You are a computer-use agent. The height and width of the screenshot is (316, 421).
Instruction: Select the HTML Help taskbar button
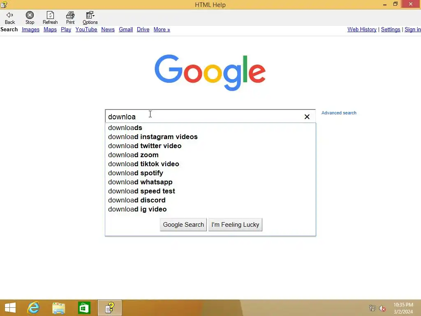tap(109, 308)
